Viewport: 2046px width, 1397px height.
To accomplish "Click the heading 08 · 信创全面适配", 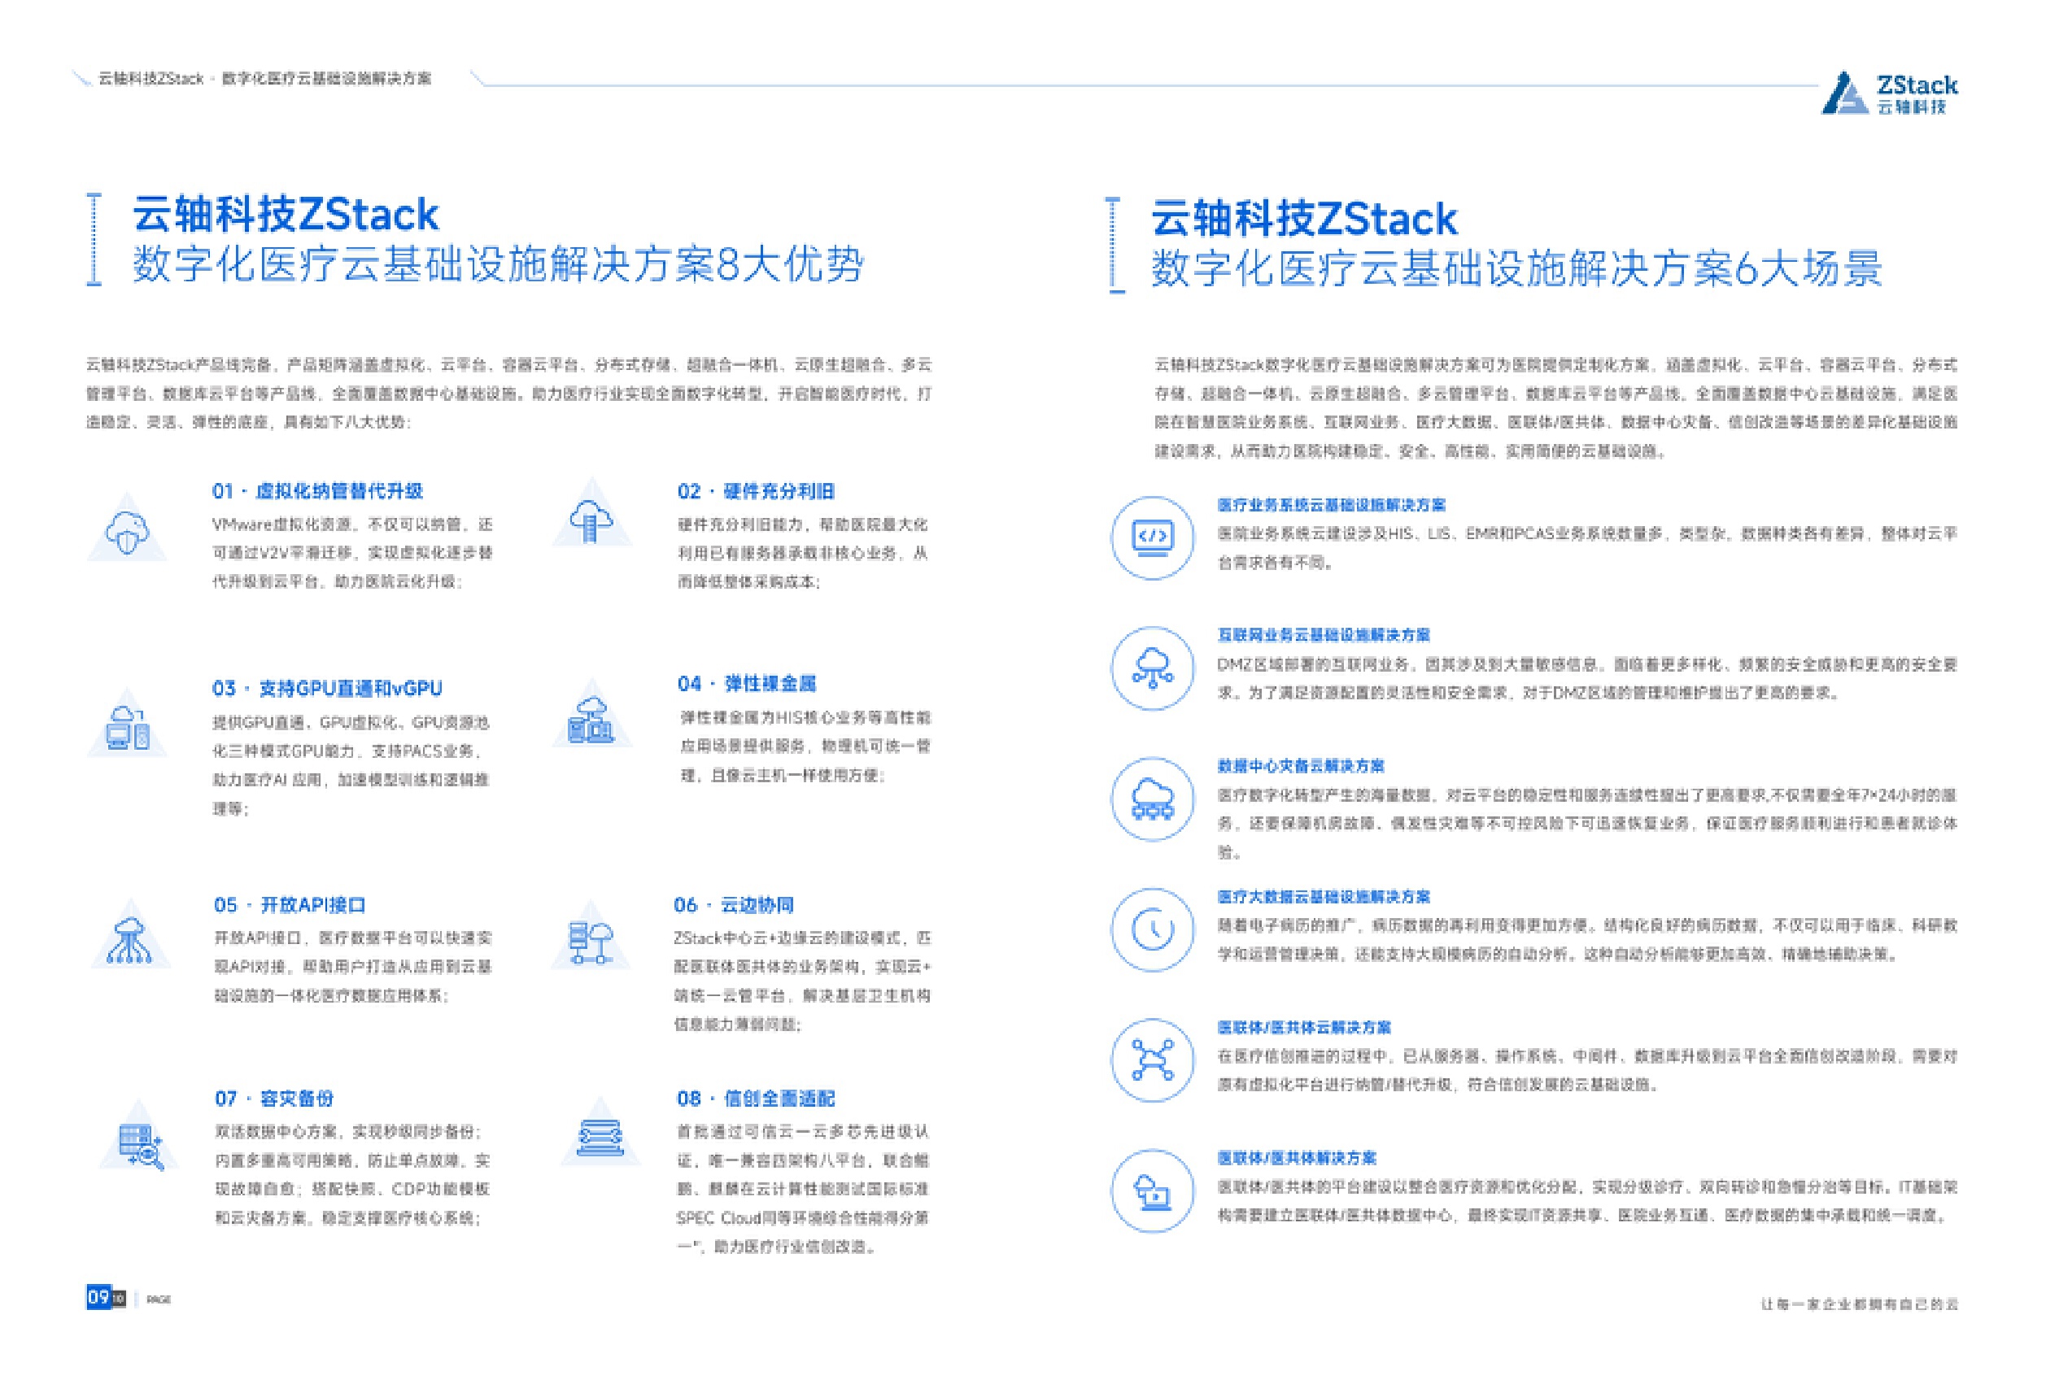I will 756,1098.
